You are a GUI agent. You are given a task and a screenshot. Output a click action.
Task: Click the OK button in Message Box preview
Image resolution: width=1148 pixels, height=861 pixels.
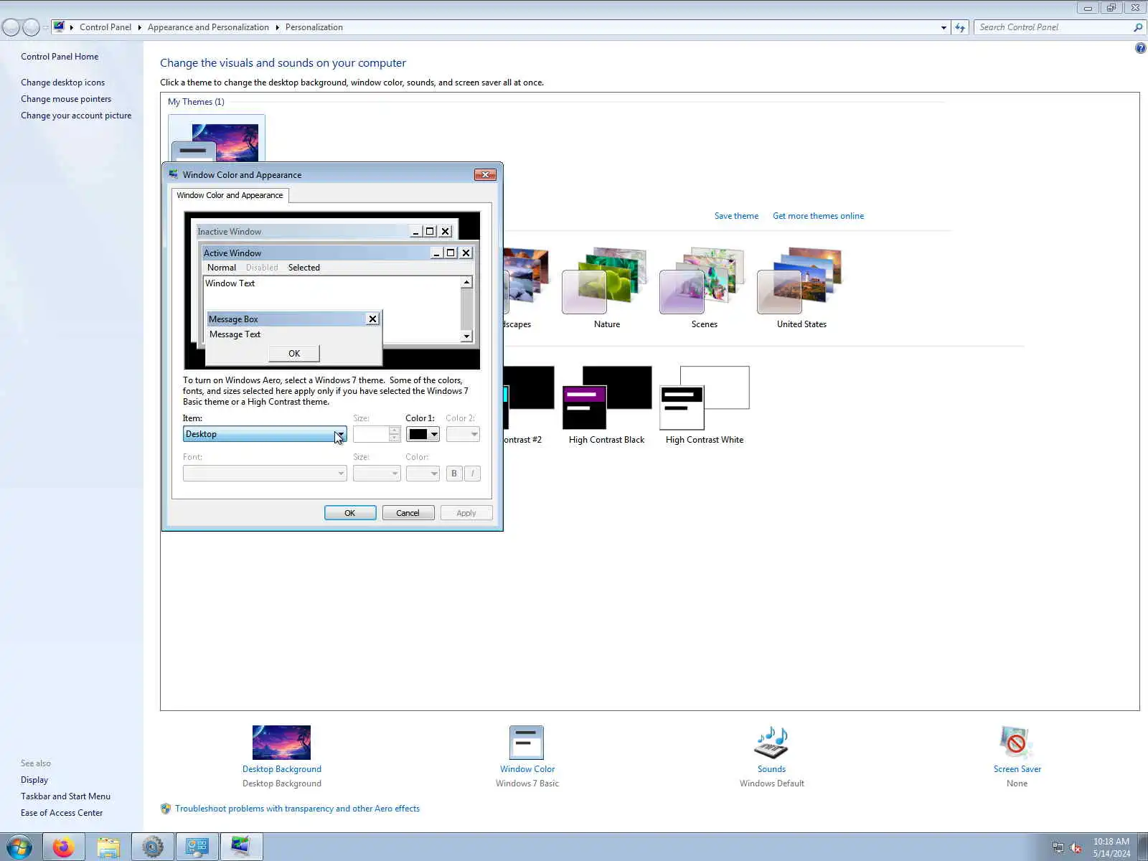pyautogui.click(x=294, y=353)
